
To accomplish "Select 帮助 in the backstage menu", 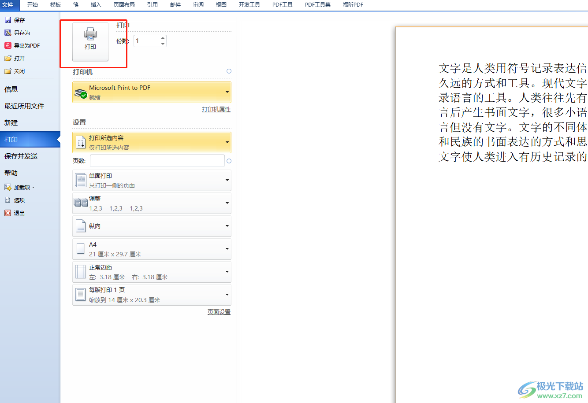I will pyautogui.click(x=30, y=173).
